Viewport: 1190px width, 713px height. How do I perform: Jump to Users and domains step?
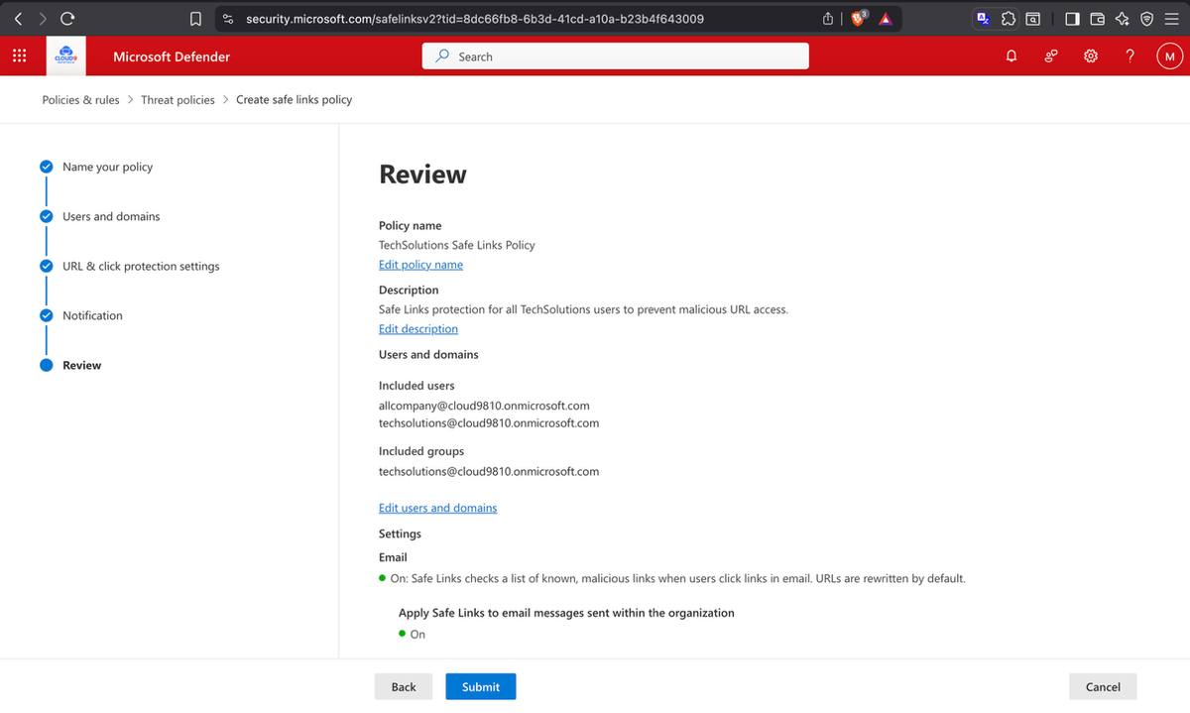tap(111, 216)
